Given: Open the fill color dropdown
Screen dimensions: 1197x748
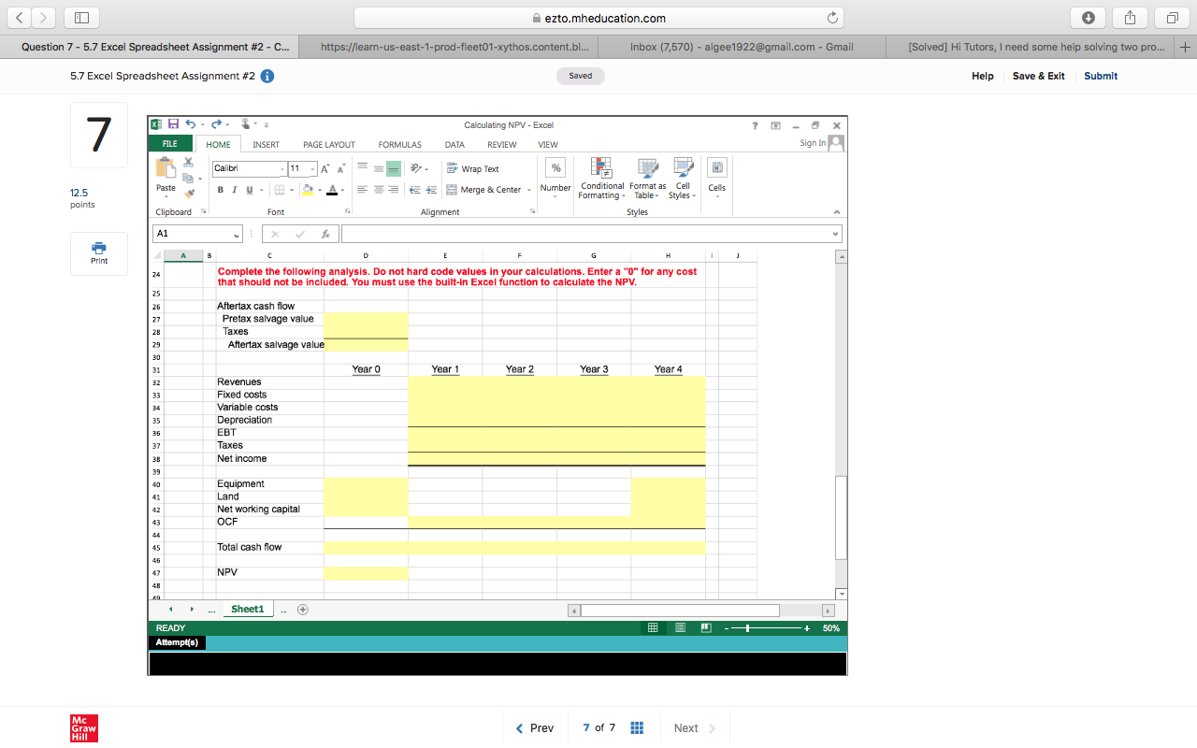Looking at the screenshot, I should pyautogui.click(x=318, y=190).
